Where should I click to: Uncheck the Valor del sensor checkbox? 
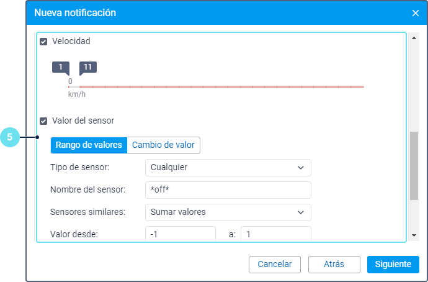tap(43, 121)
